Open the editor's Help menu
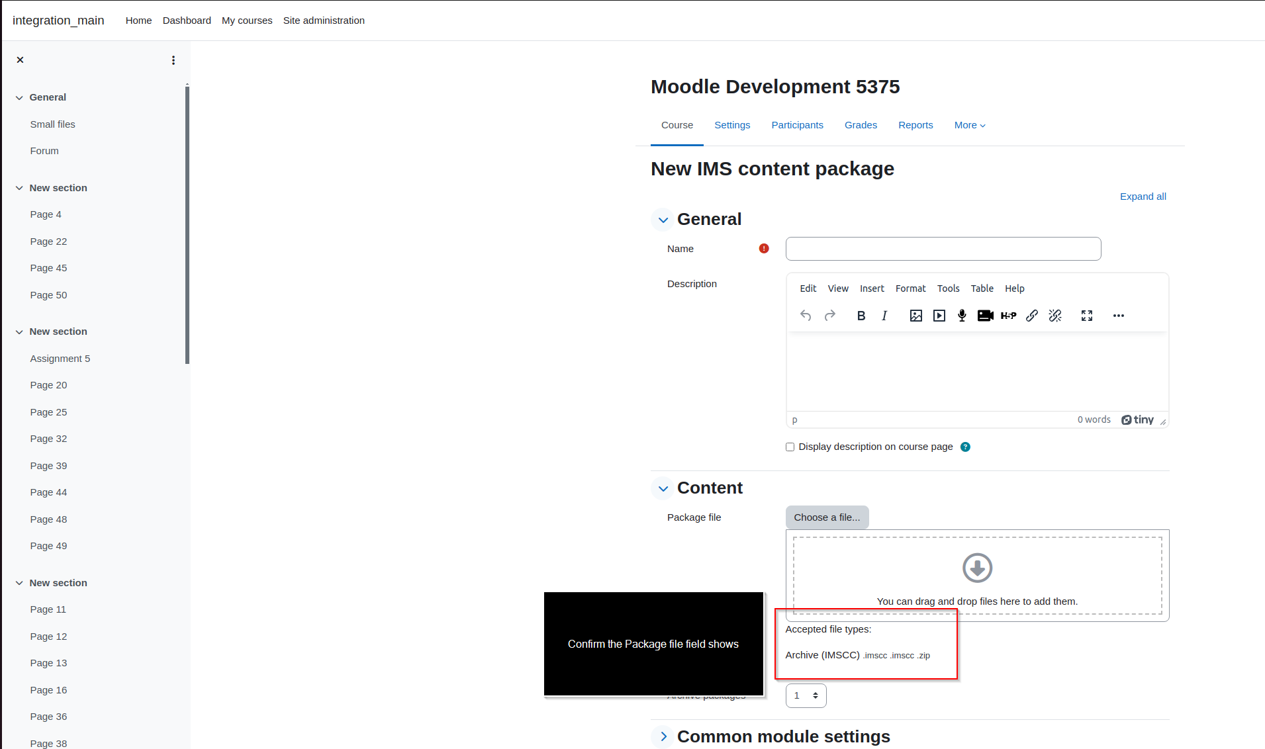1265x749 pixels. point(1015,288)
